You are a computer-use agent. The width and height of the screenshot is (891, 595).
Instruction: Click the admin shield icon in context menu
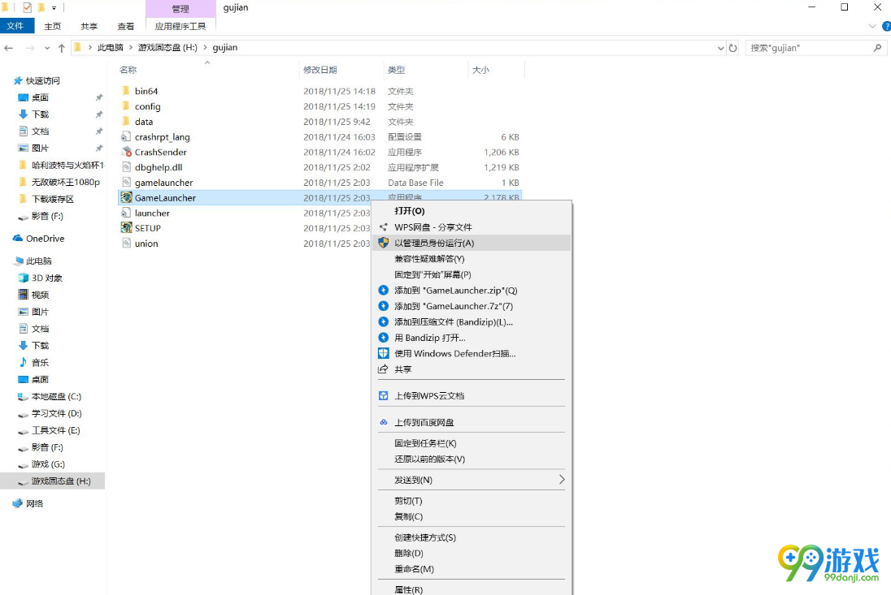click(384, 243)
